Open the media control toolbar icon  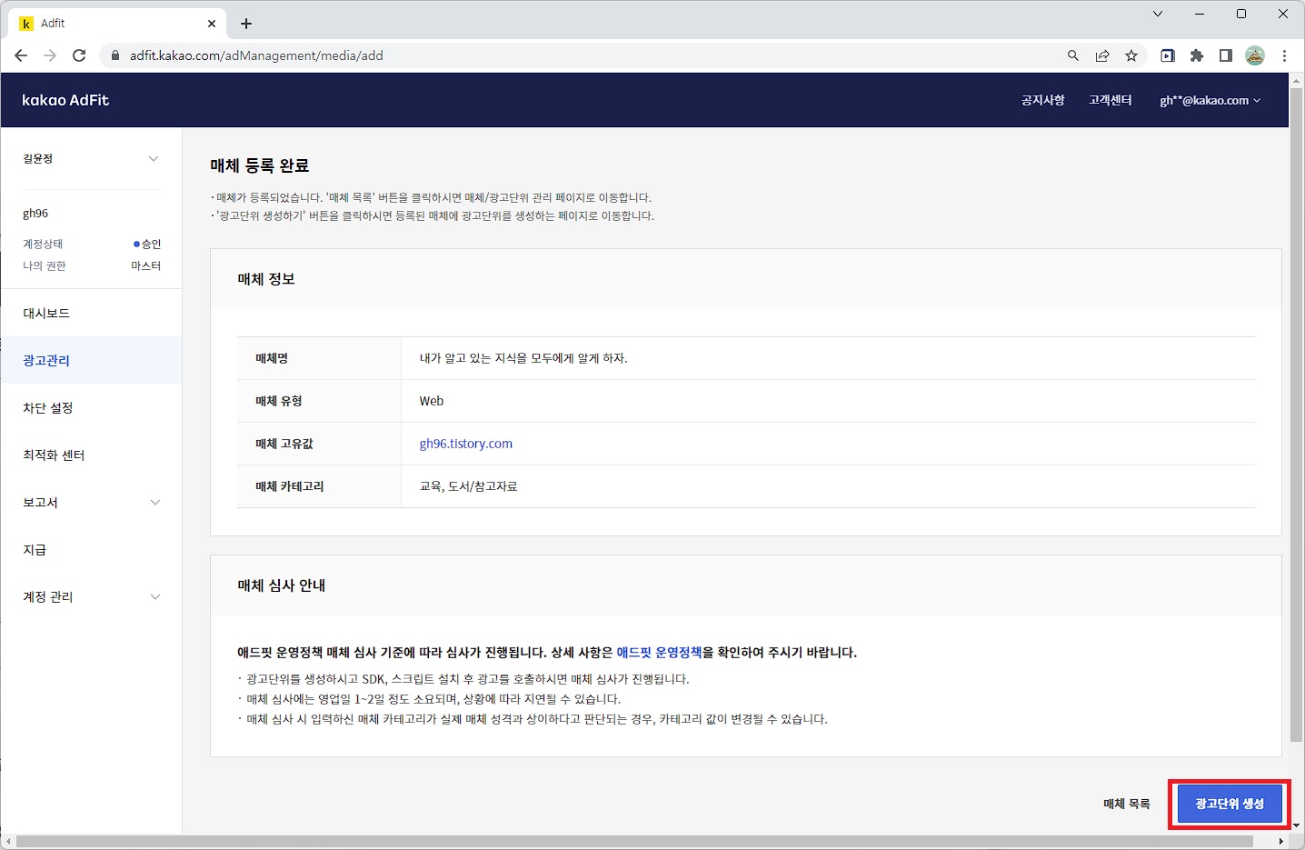1168,55
